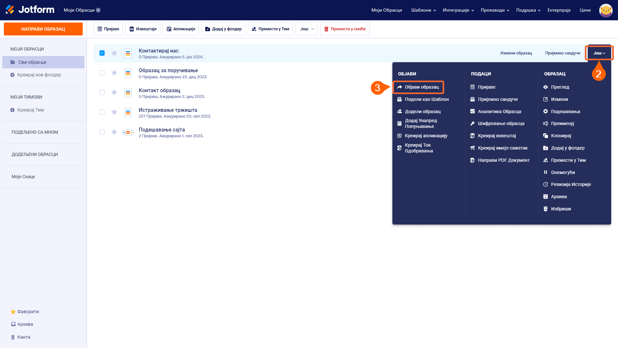This screenshot has width=618, height=348.
Task: Check the Контакт образац checkbox
Action: (x=102, y=92)
